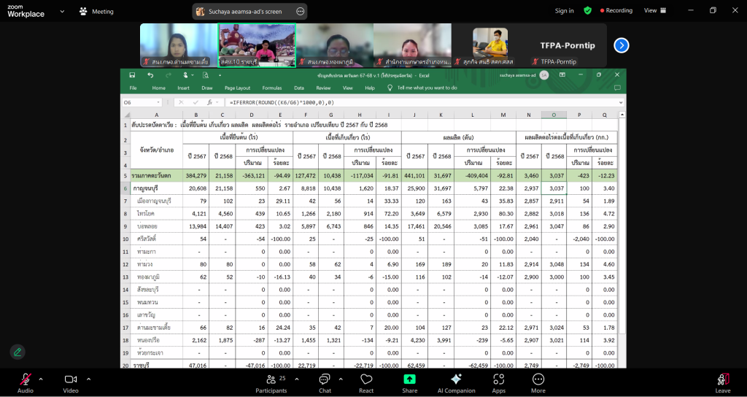Open screen share options ellipsis
The image size is (747, 397).
click(x=301, y=12)
